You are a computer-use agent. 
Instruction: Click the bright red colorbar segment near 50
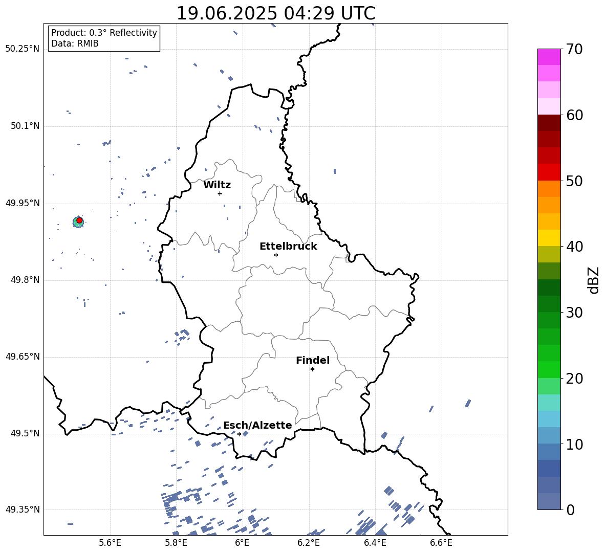(549, 172)
